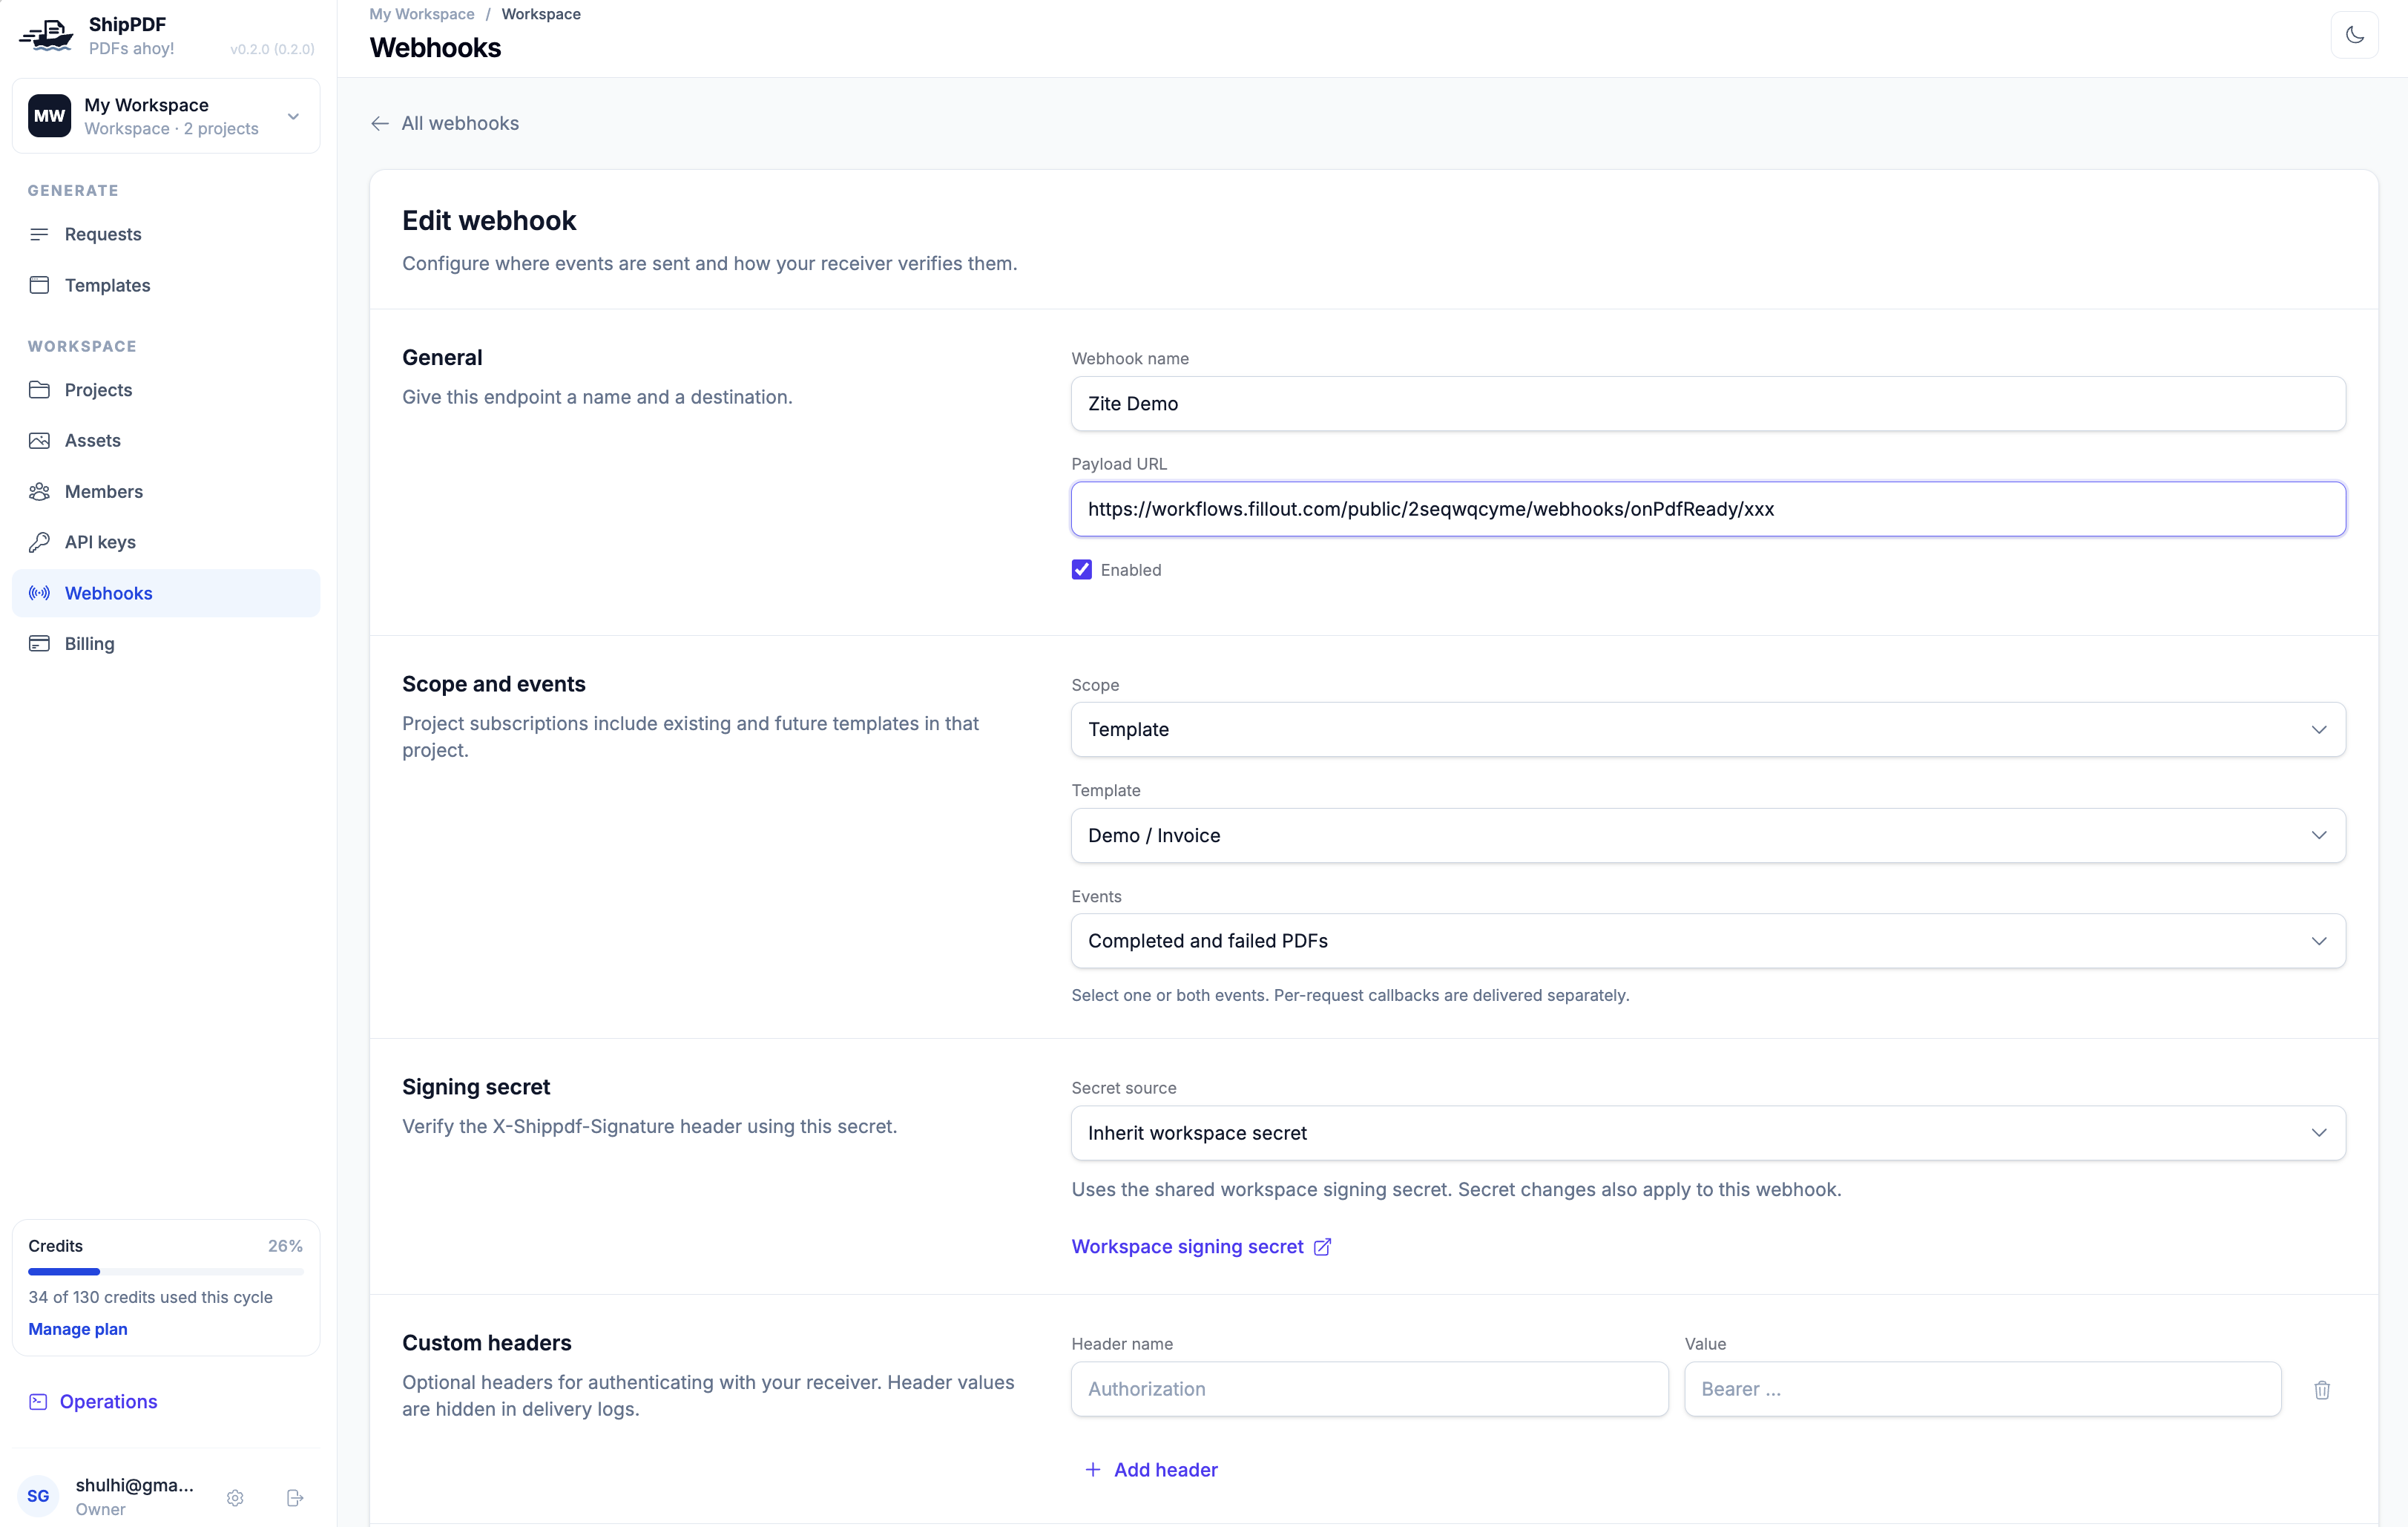The width and height of the screenshot is (2408, 1527).
Task: Expand the My Workspace switcher chevron
Action: tap(294, 116)
